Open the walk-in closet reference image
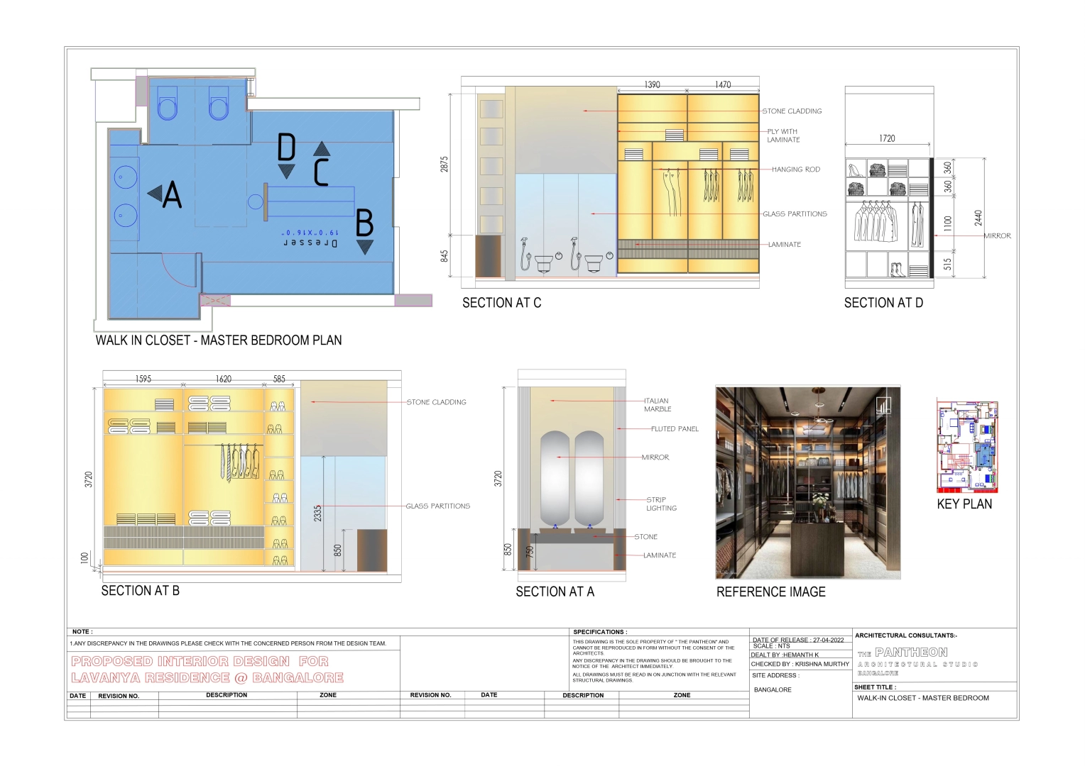Viewport: 1085px width, 766px height. (807, 482)
